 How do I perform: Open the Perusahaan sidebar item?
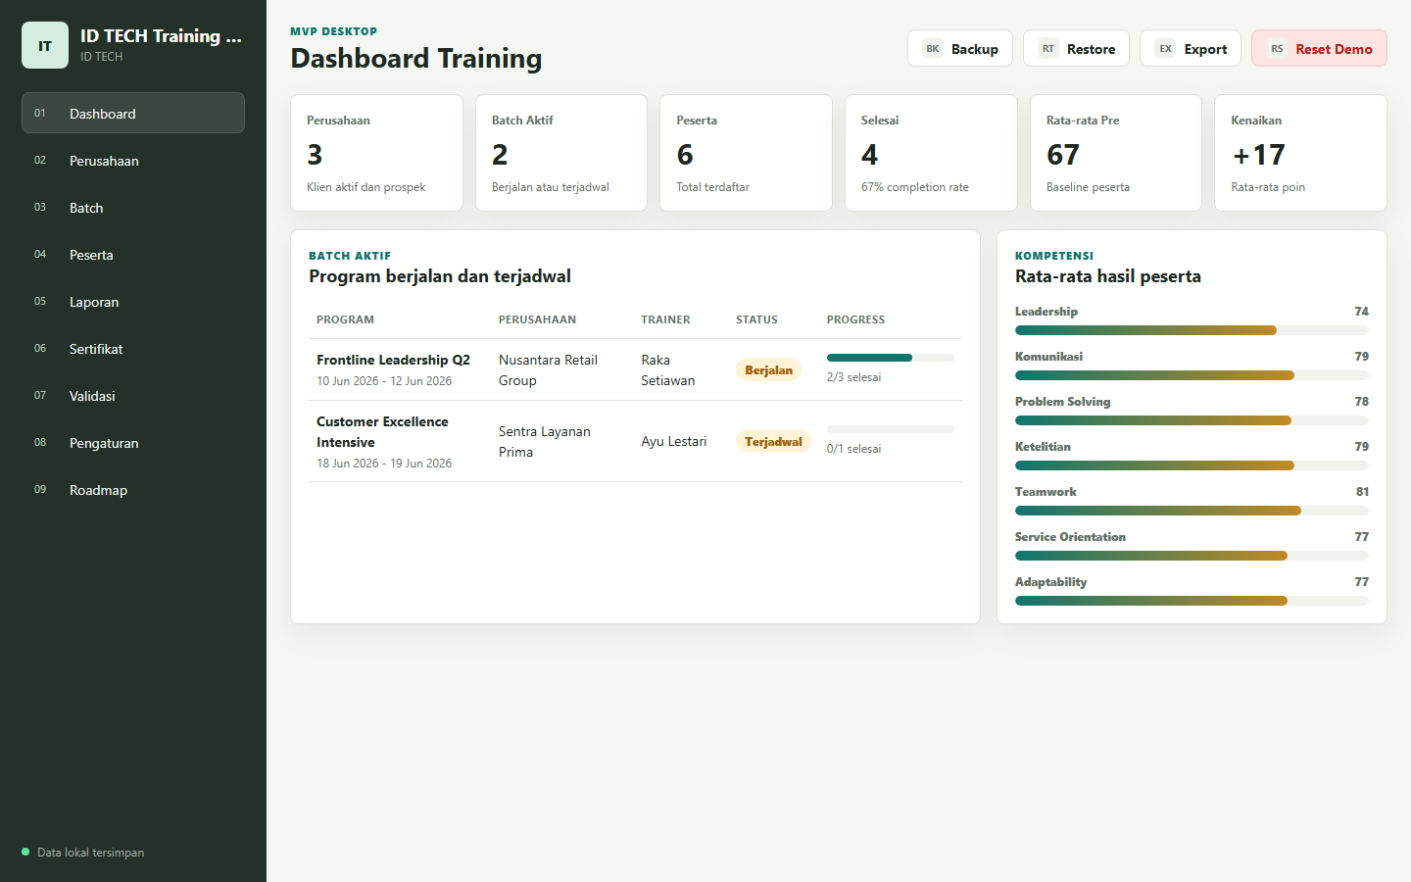tap(133, 161)
